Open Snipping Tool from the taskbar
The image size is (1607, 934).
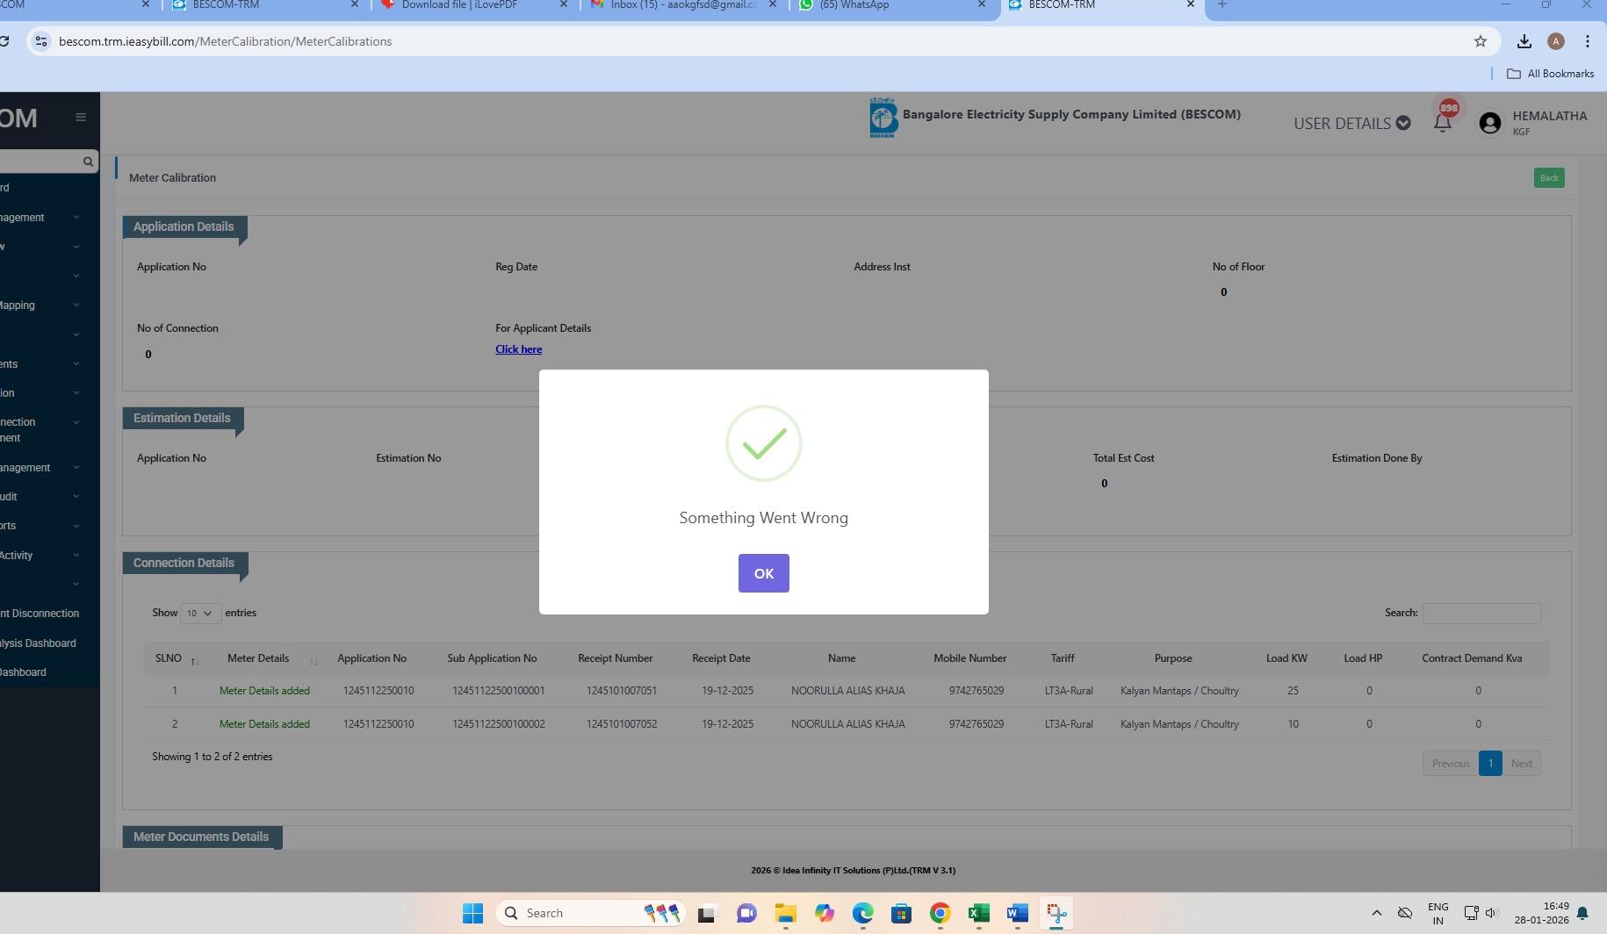[1056, 914]
